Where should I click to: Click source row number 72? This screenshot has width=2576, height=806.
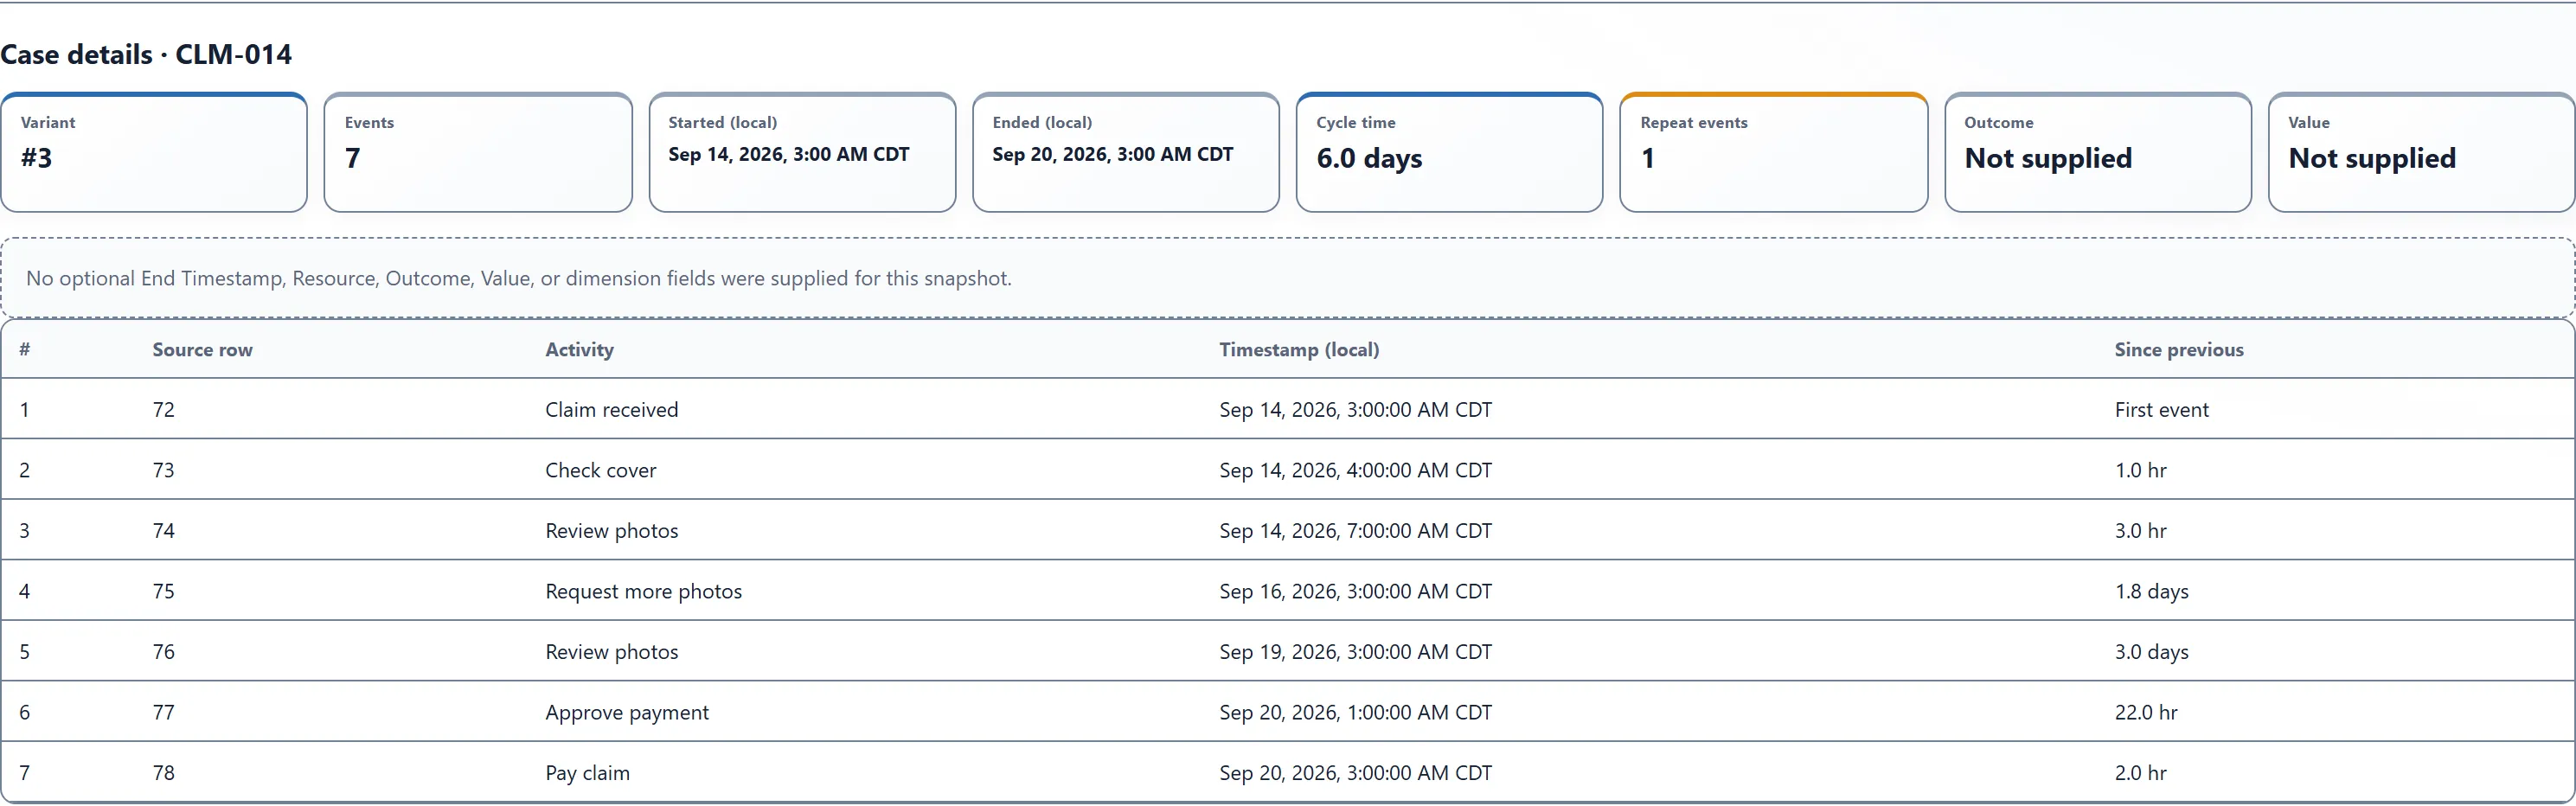(x=163, y=410)
